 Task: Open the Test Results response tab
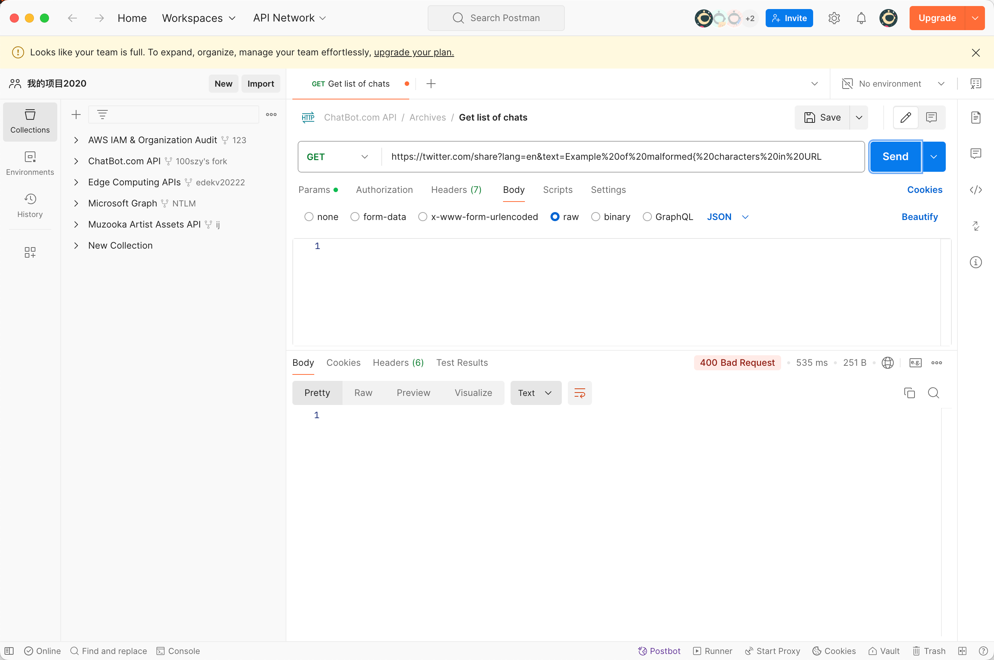point(462,363)
